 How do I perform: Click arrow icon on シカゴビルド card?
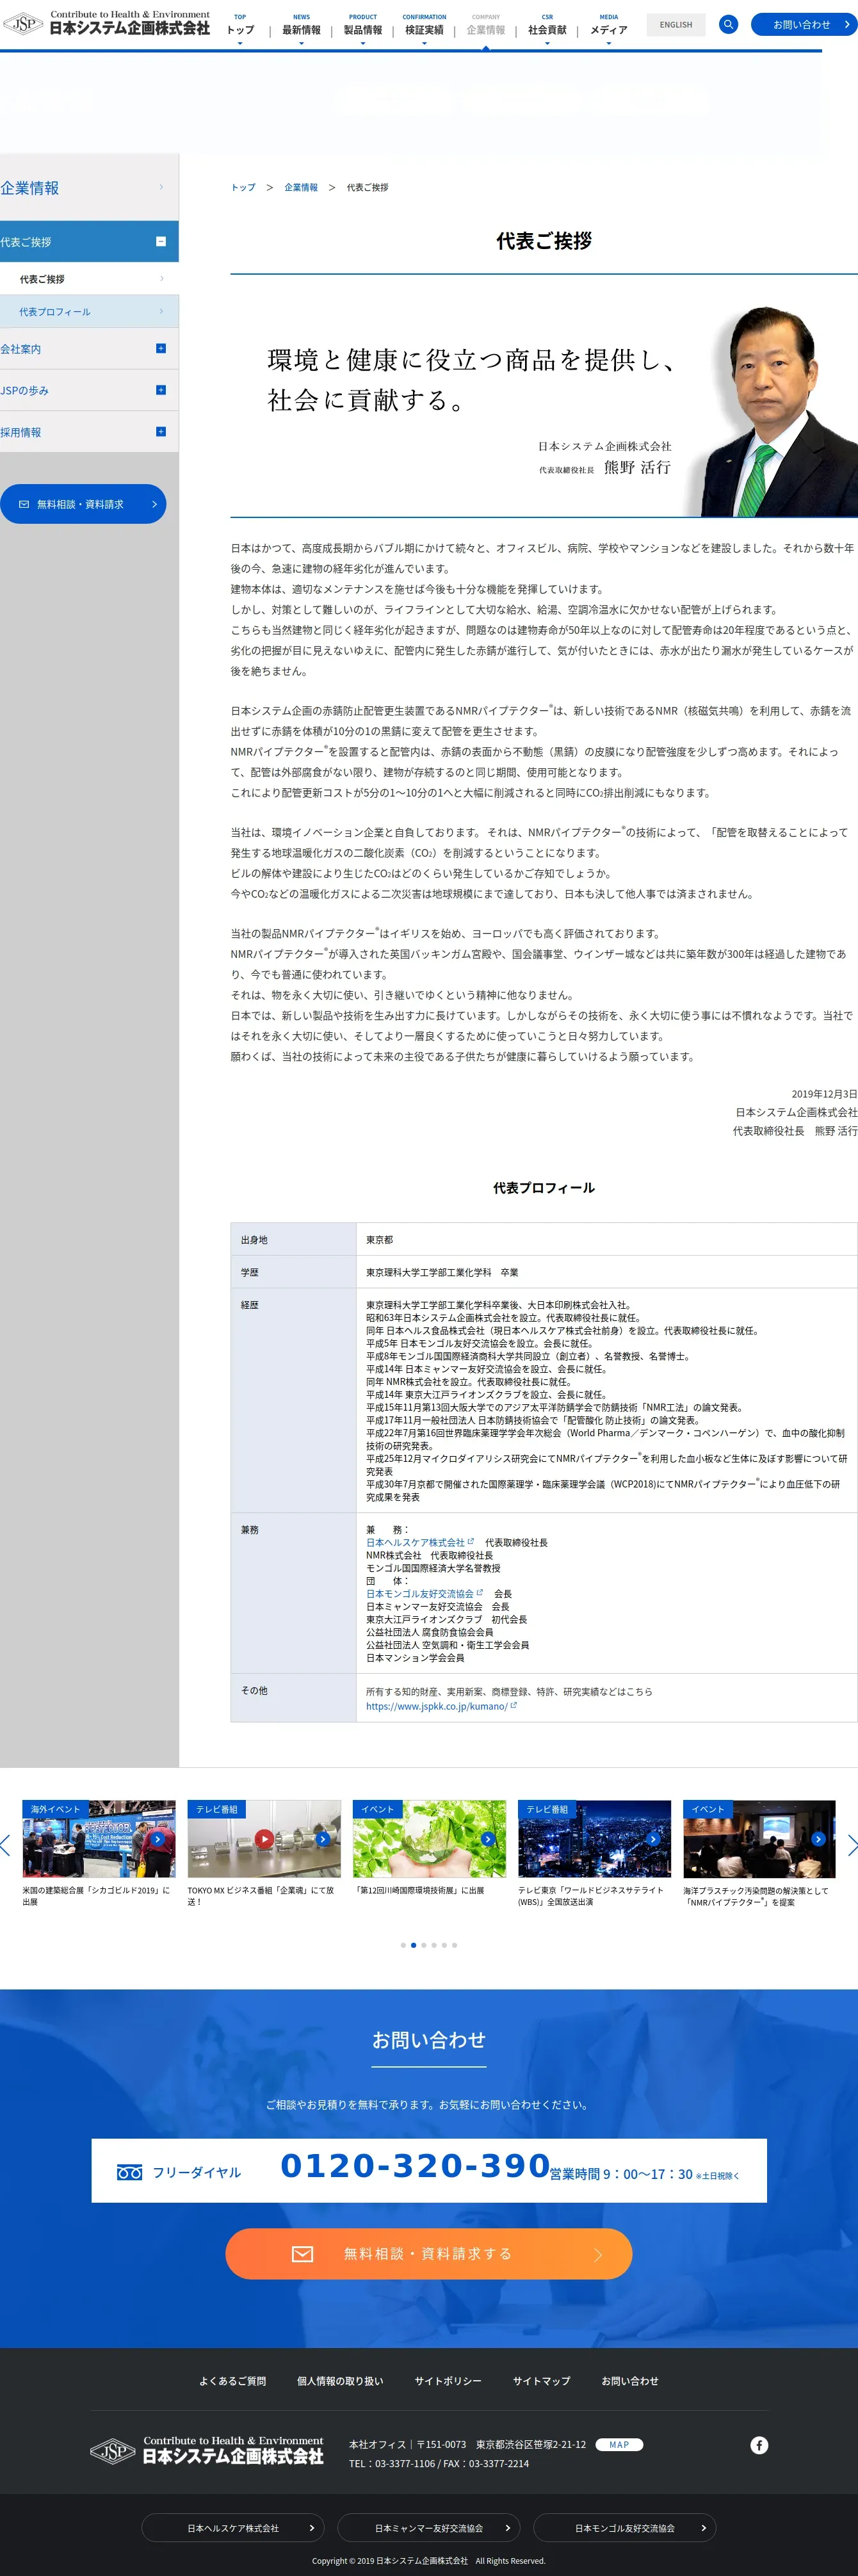coord(158,1839)
